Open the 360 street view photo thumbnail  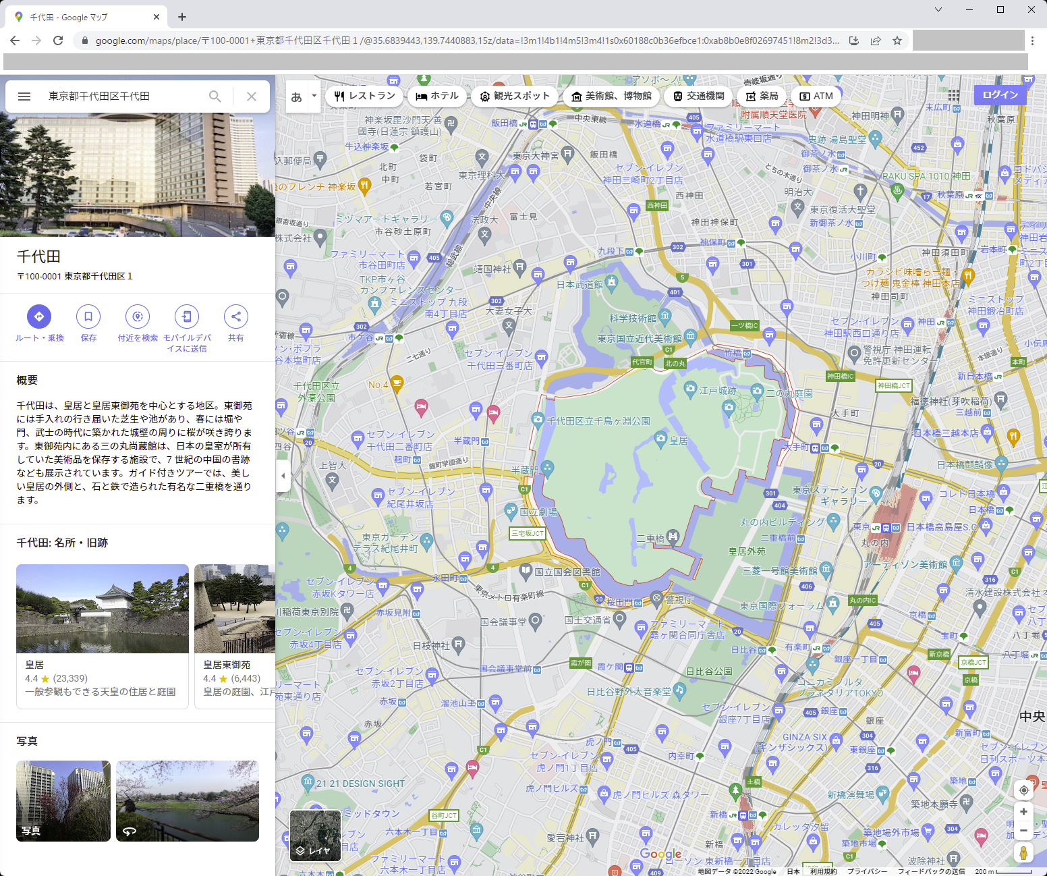[188, 801]
